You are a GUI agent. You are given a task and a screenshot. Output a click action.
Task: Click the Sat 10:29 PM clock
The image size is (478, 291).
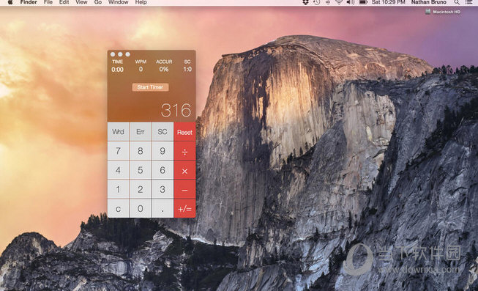point(389,2)
